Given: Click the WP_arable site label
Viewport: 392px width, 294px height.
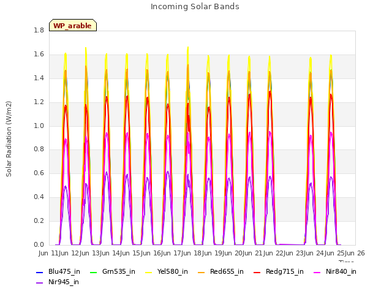Looking at the screenshot, I should [x=73, y=25].
